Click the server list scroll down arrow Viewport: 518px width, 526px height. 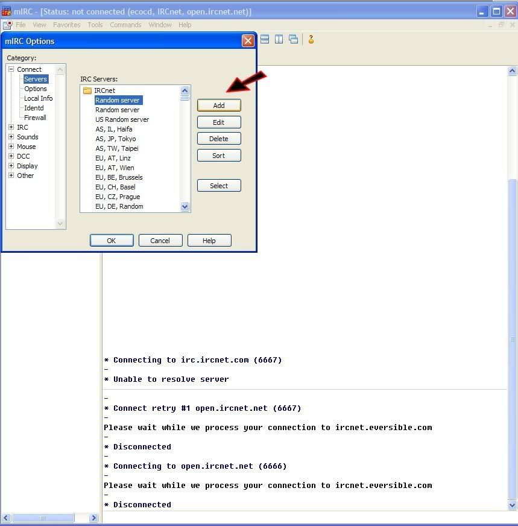(185, 206)
